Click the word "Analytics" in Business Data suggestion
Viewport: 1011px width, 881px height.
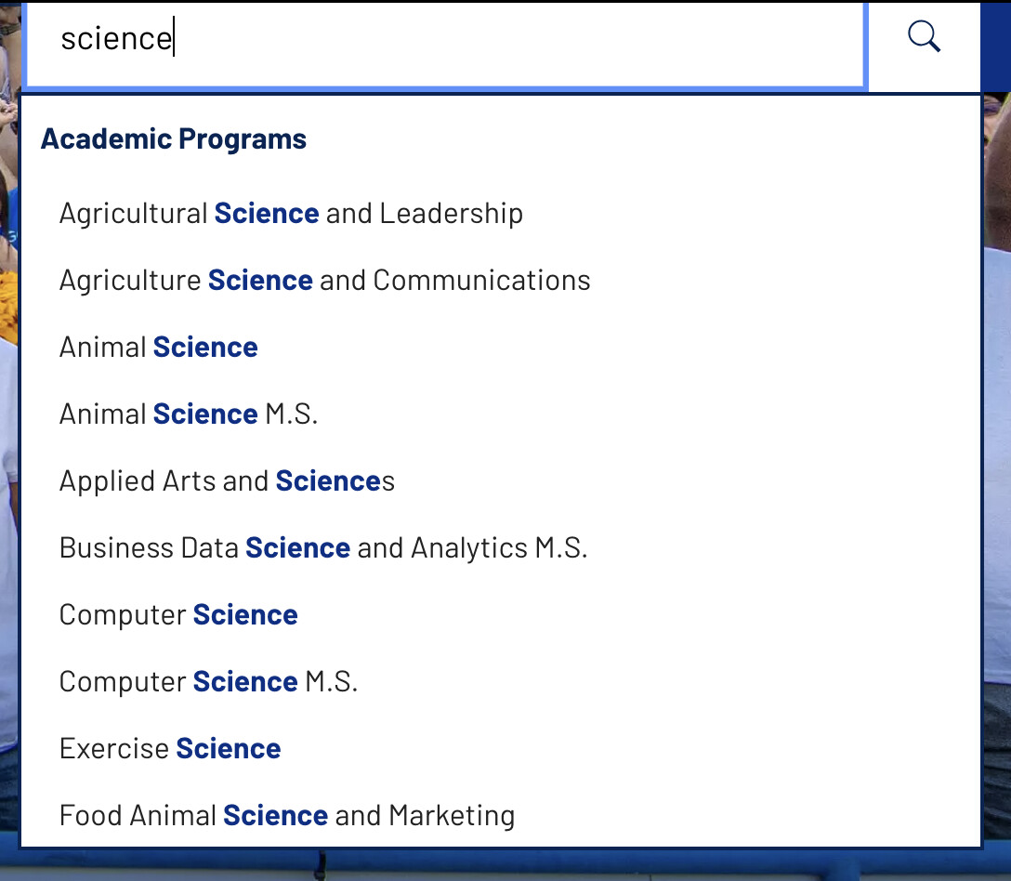click(x=469, y=548)
